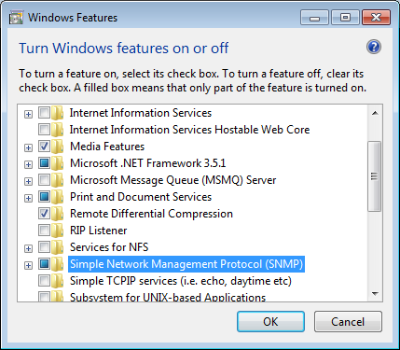400x350 pixels.
Task: Click the Simple TCPIP services folder icon
Action: point(58,281)
